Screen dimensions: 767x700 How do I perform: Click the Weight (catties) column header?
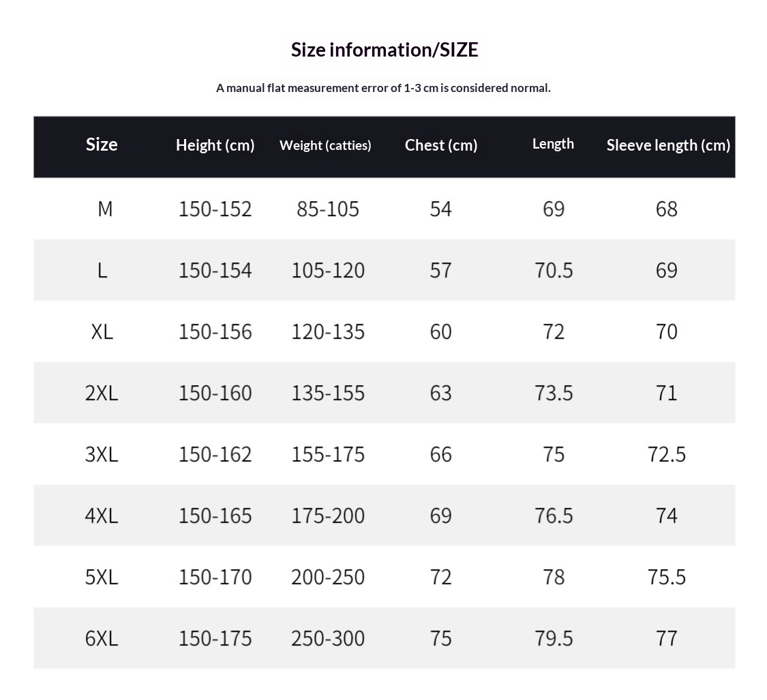(x=325, y=145)
